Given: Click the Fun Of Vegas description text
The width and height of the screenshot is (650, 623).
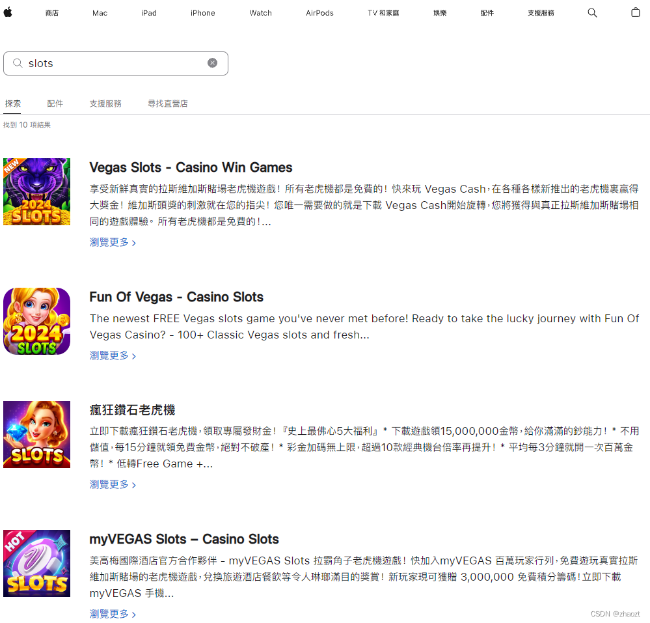Looking at the screenshot, I should pos(364,326).
